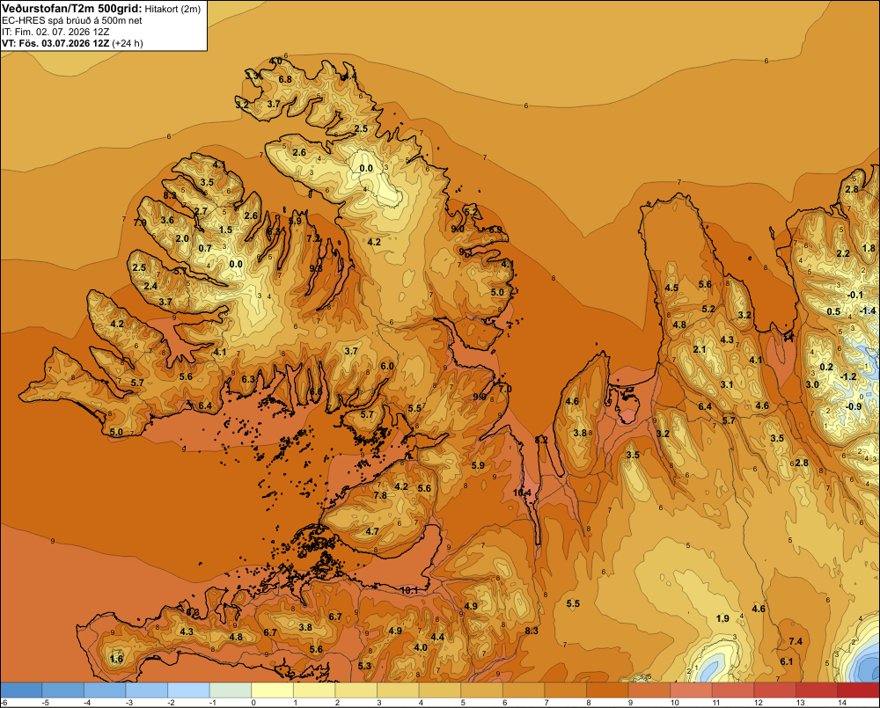
Task: Click the 1.6 temperature label on the southwest peninsula
Action: pyautogui.click(x=116, y=659)
